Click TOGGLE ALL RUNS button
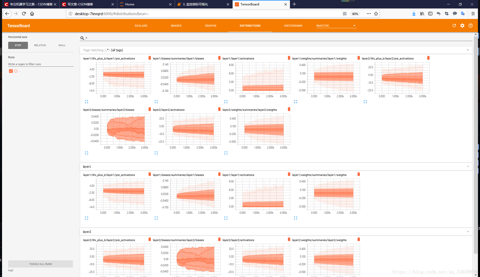This screenshot has width=480, height=277. [x=40, y=264]
